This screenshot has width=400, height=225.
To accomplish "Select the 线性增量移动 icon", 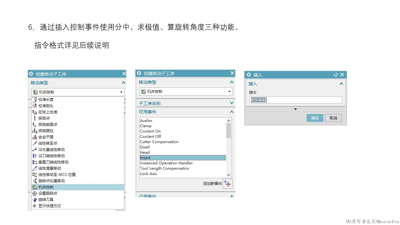I will coord(35,168).
